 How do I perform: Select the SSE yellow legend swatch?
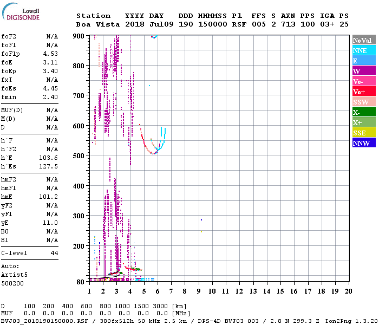click(x=364, y=133)
